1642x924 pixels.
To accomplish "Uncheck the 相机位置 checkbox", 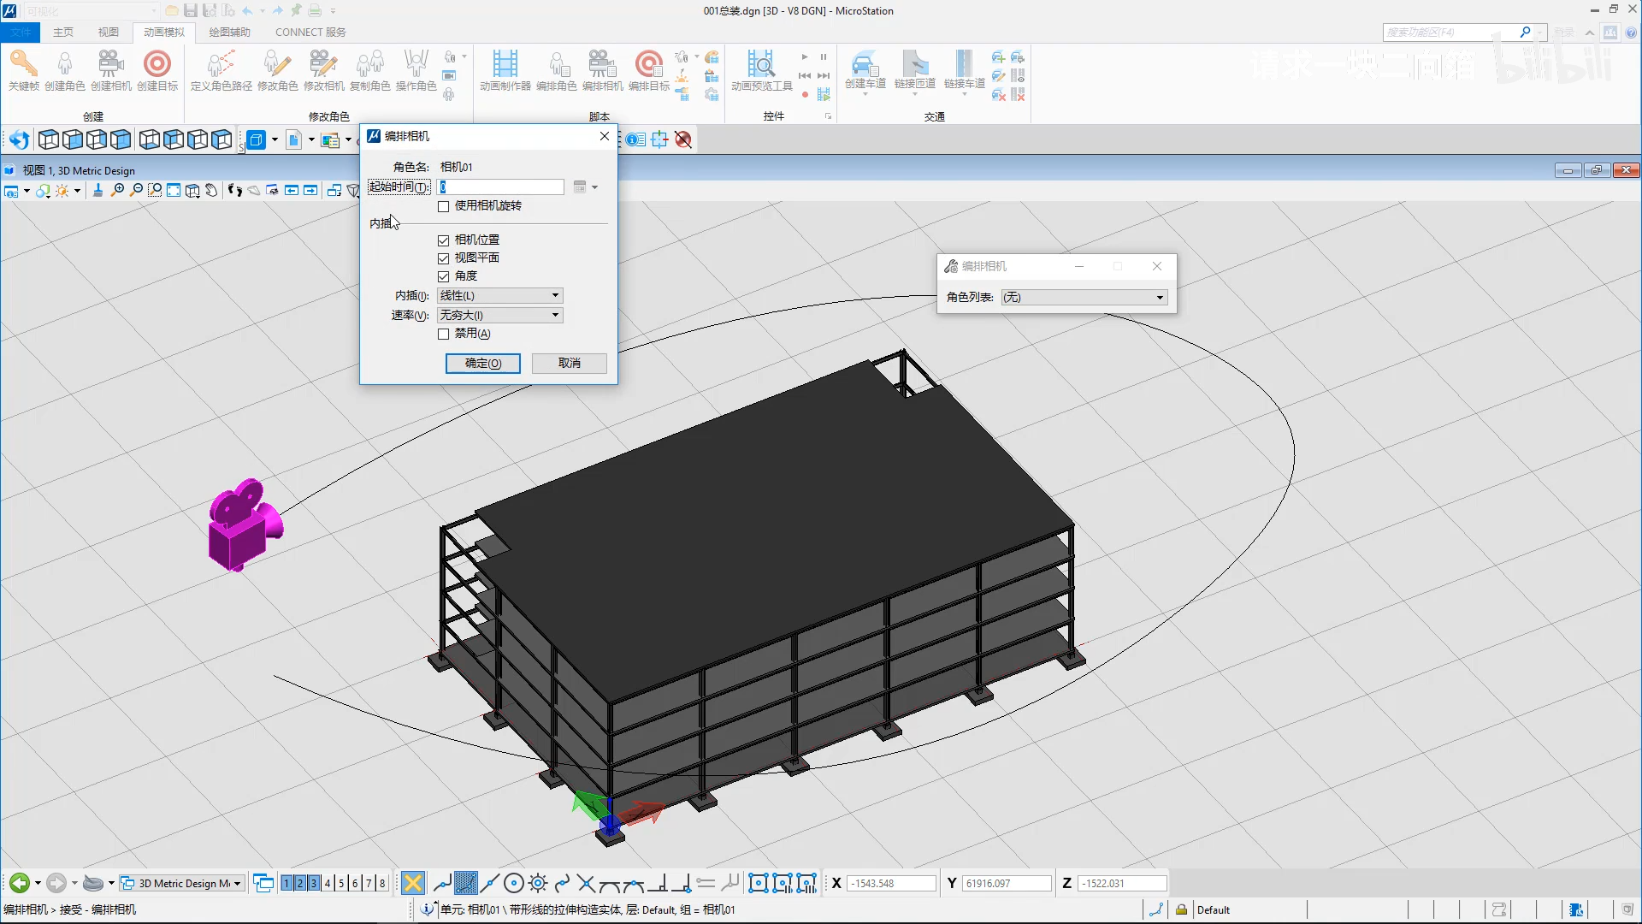I will tap(443, 240).
